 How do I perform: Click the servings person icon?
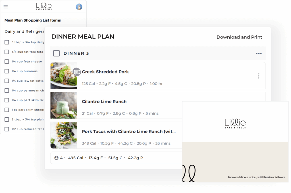[56, 158]
